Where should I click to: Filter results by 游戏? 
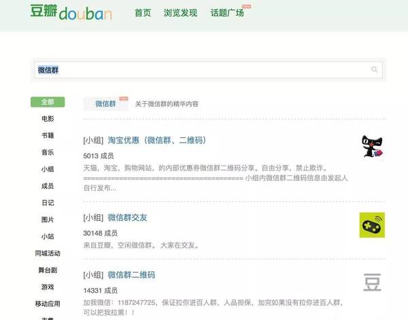pyautogui.click(x=48, y=287)
